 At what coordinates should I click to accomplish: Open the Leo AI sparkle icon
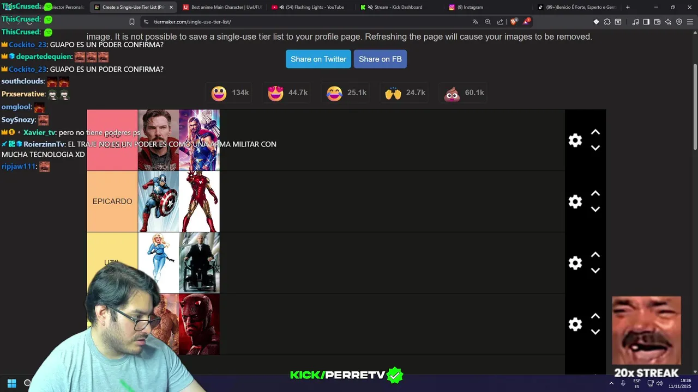668,22
